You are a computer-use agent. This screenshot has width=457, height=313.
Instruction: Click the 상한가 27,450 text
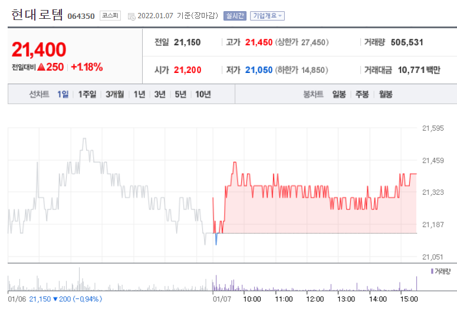click(302, 42)
